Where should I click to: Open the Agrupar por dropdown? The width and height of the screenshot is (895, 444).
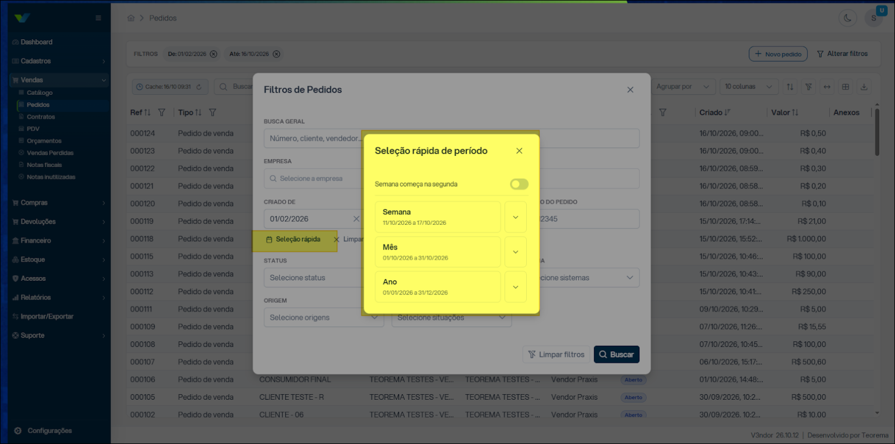[x=683, y=87]
